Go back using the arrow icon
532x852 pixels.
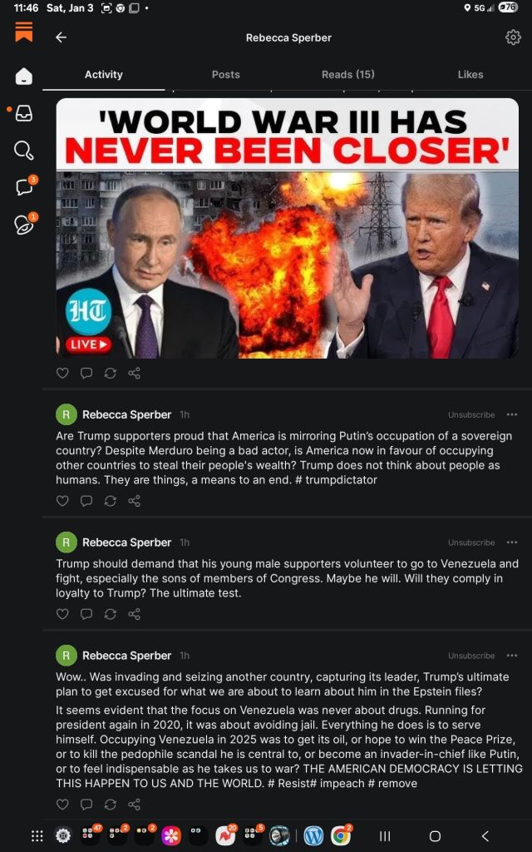click(62, 37)
